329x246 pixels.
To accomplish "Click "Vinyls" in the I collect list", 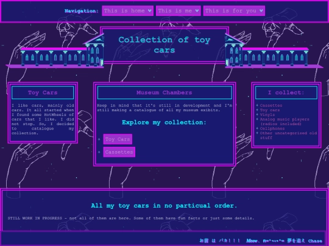I will tap(267, 115).
